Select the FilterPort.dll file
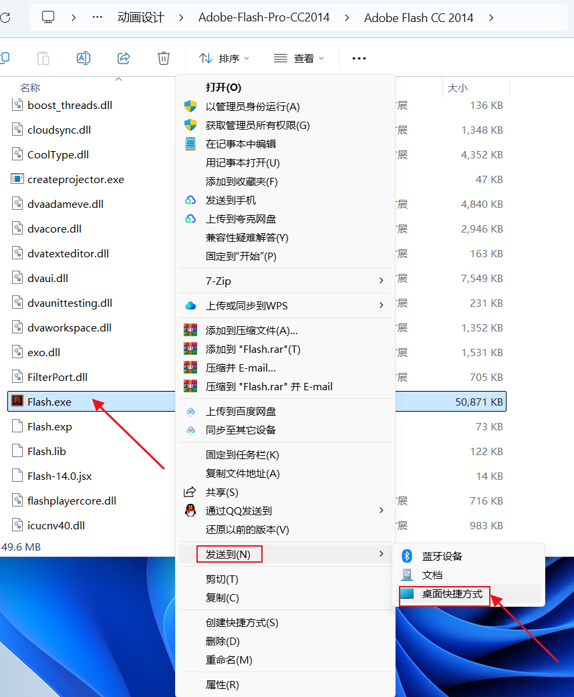 click(57, 378)
